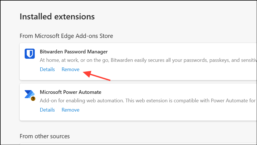Click the Microsoft Power Automate title
This screenshot has width=257, height=145.
(71, 92)
